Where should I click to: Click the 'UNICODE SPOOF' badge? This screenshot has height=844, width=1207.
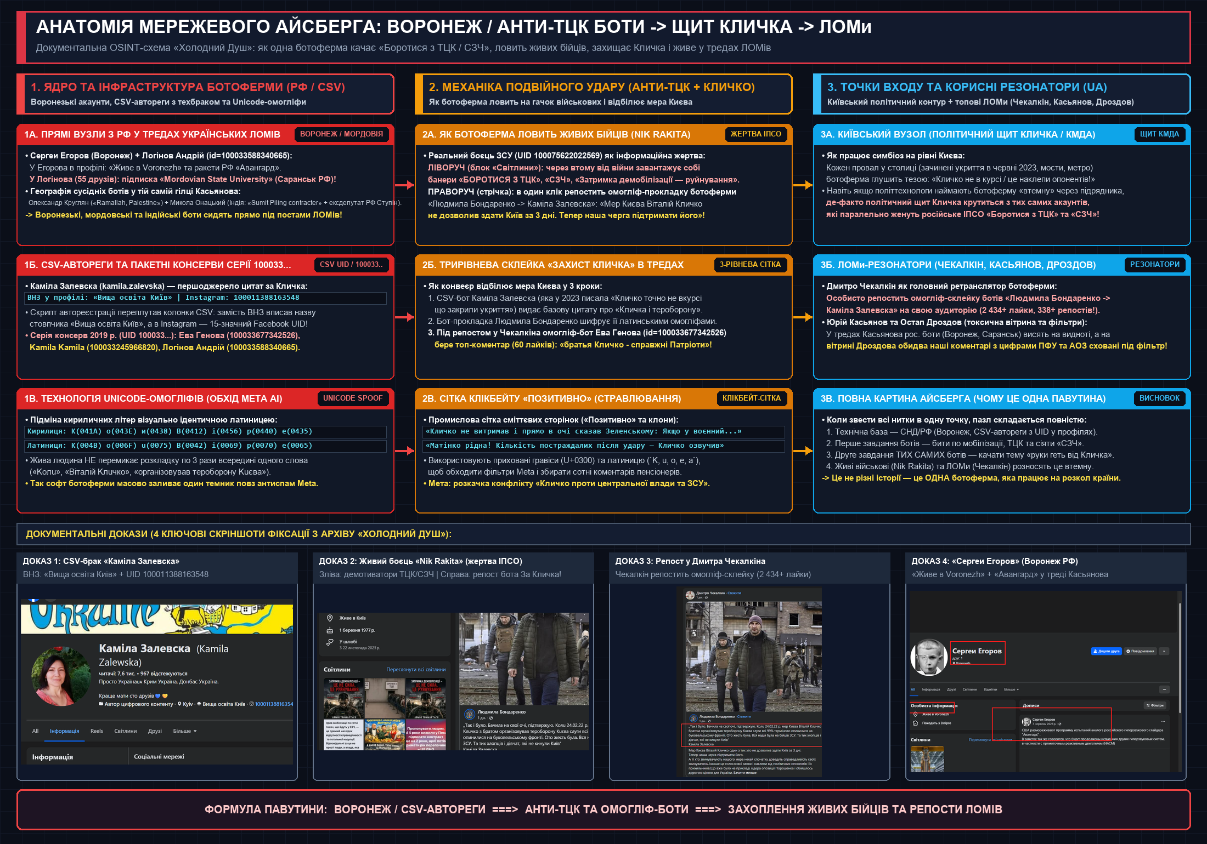353,398
